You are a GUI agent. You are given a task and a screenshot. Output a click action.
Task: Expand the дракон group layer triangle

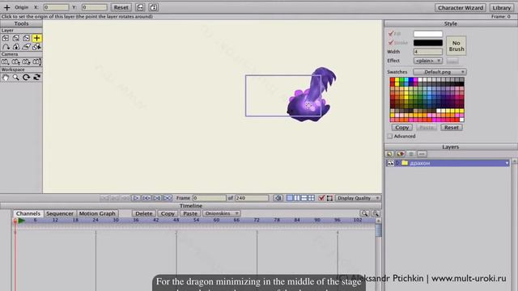pos(397,163)
